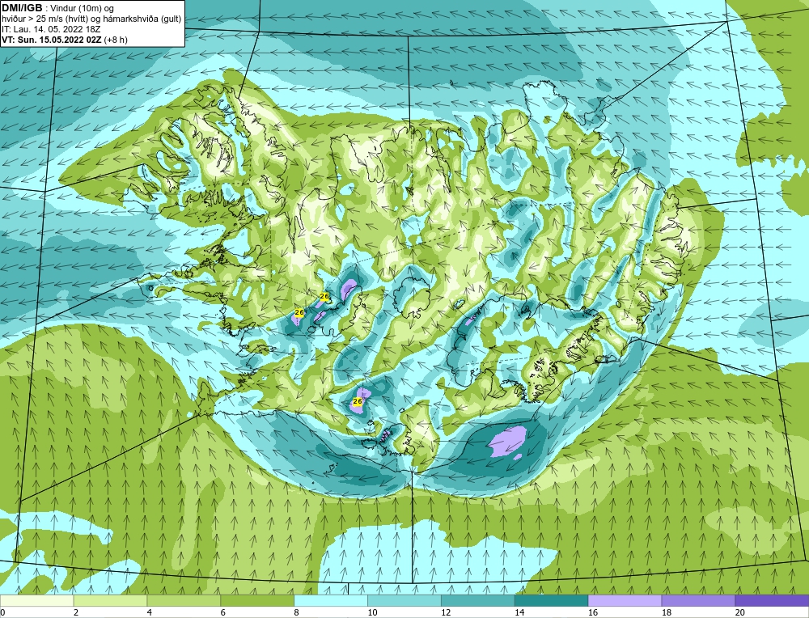Click the medium purple 18–20 legend swatch
Viewport: 809px width, 618px height.
[699, 600]
